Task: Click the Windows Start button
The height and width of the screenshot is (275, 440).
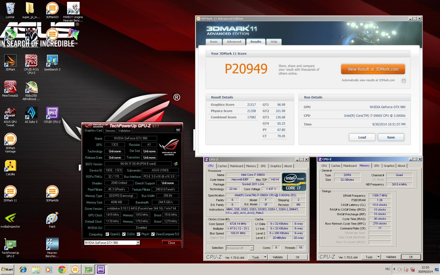Action: point(7,269)
